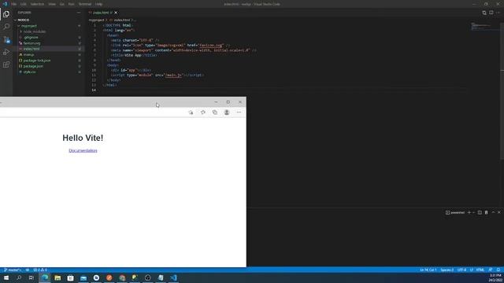Open the Selection menu
Screen dimensions: 504x283
[x=37, y=4]
